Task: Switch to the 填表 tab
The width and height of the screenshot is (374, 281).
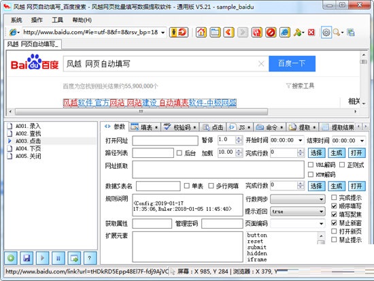Action: pyautogui.click(x=145, y=127)
